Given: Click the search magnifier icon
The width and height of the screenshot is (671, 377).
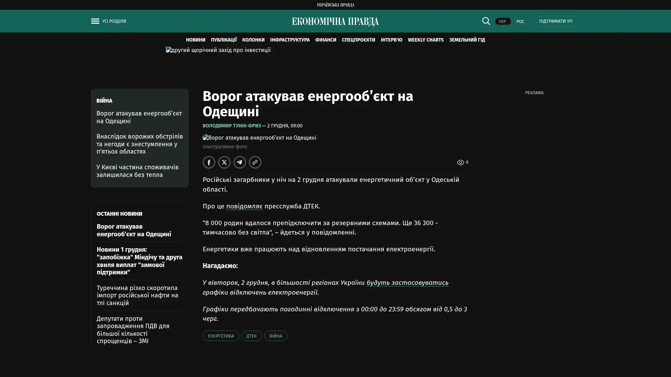Looking at the screenshot, I should tap(486, 21).
